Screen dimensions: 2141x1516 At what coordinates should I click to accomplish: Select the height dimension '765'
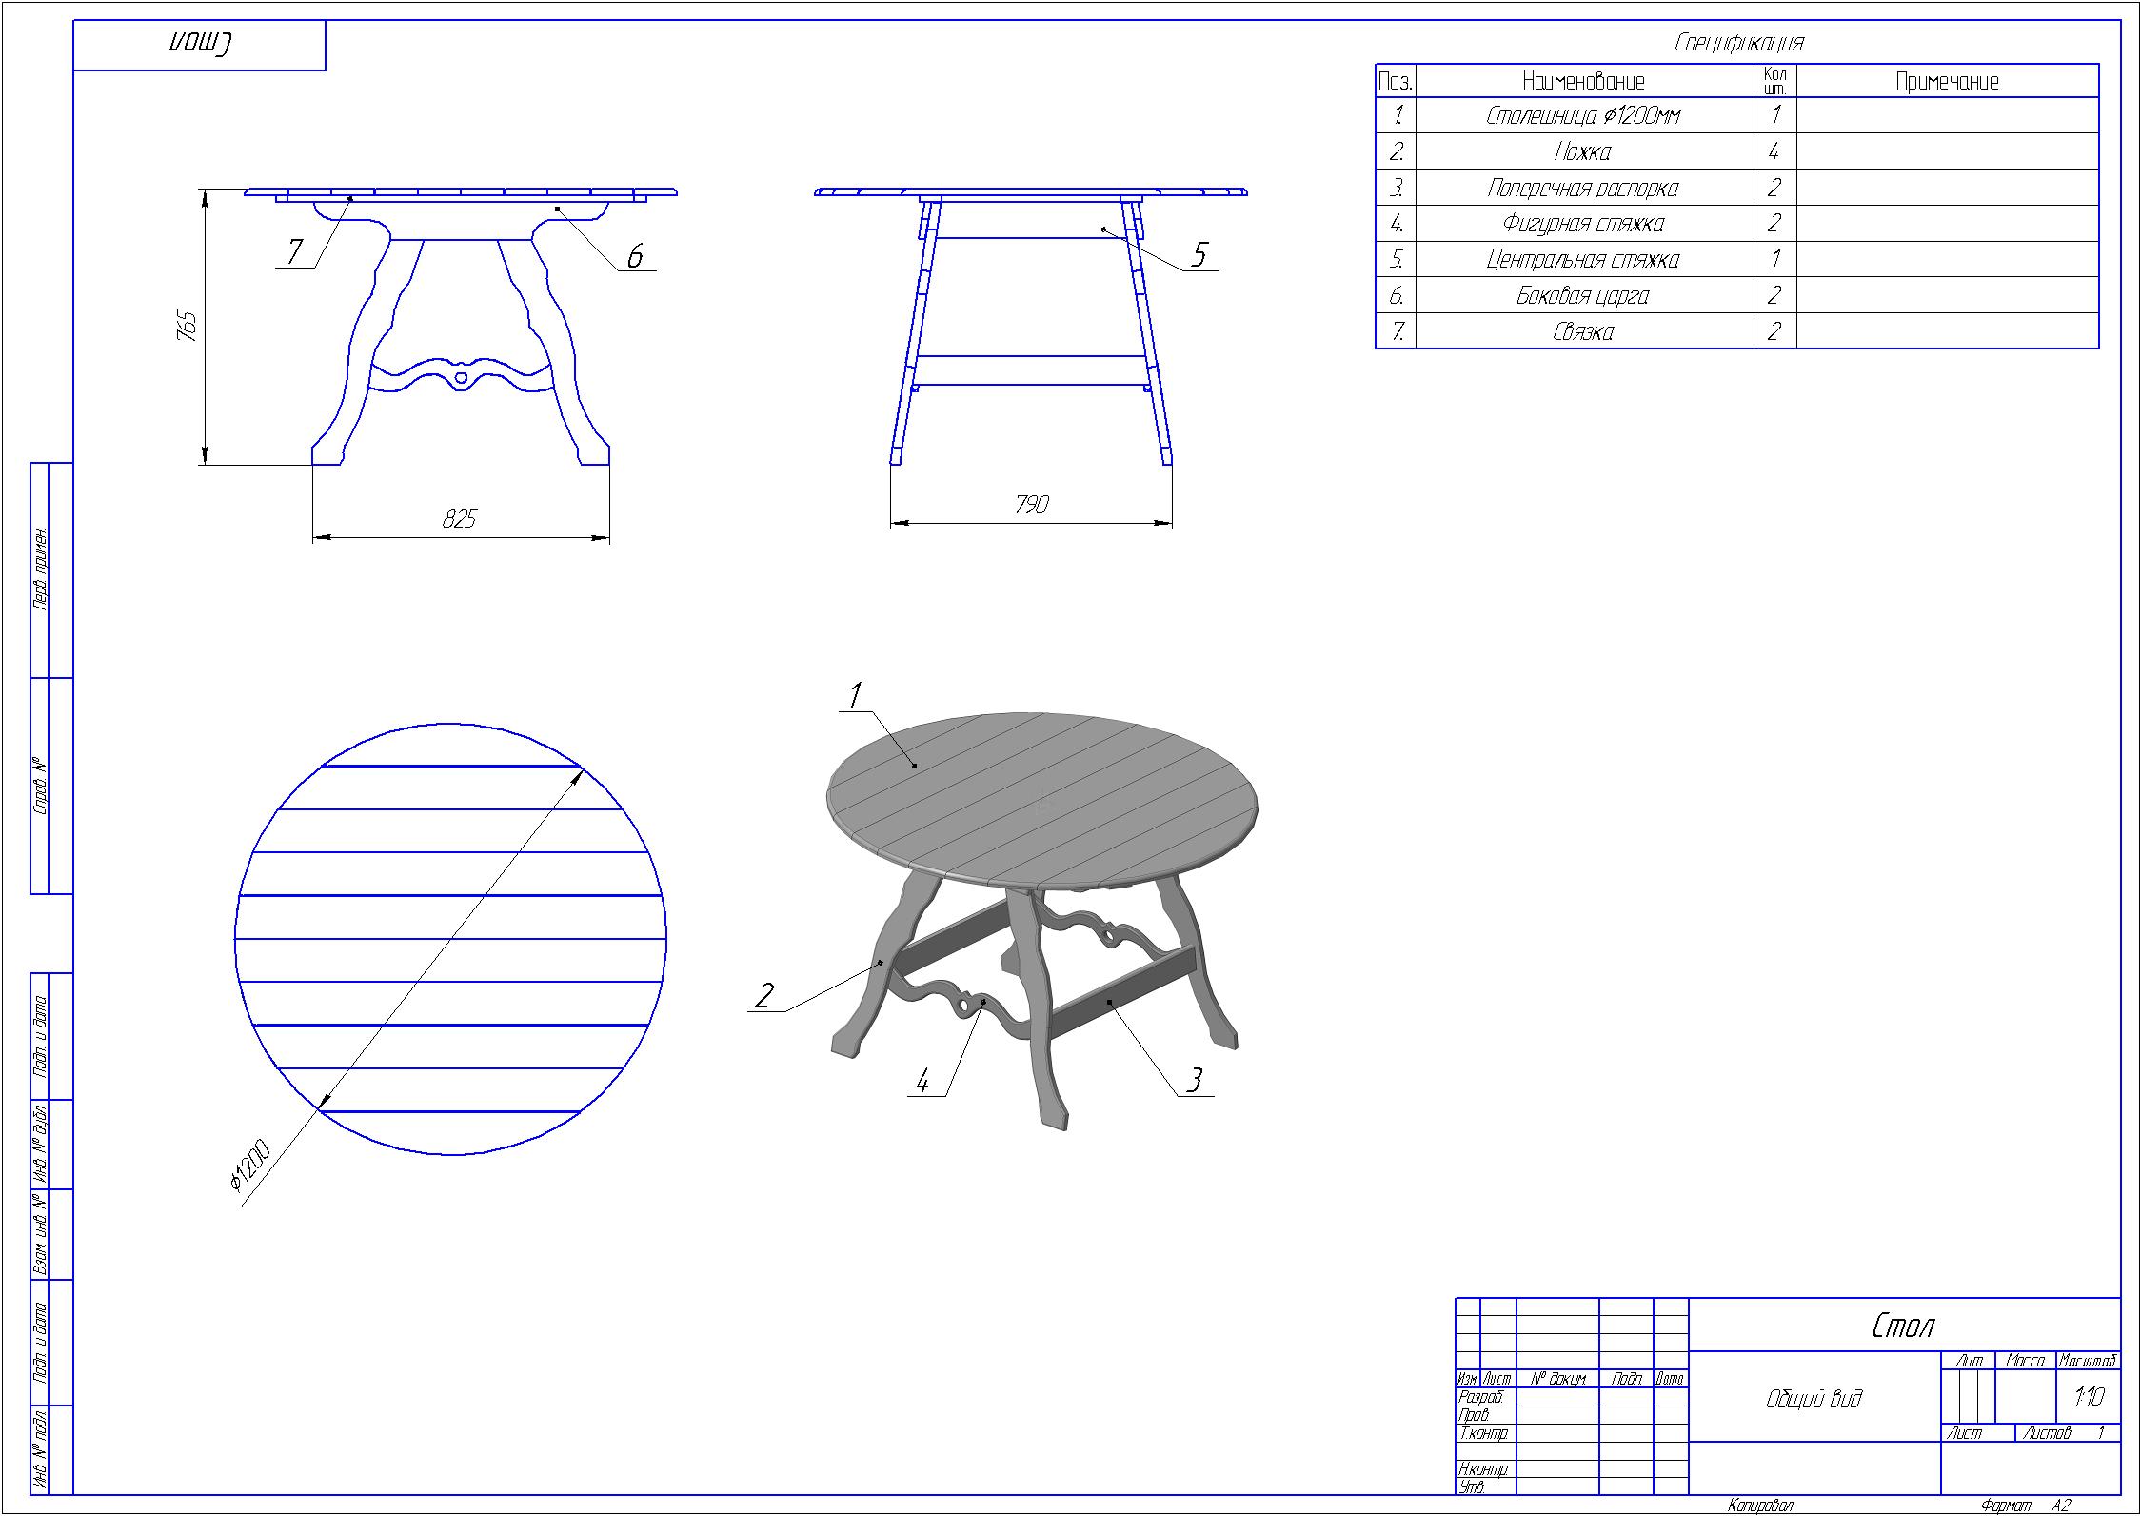[x=188, y=327]
